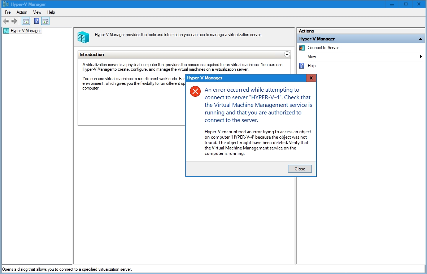Collapse the Introduction section
Screen dimensions: 427x274
287,55
